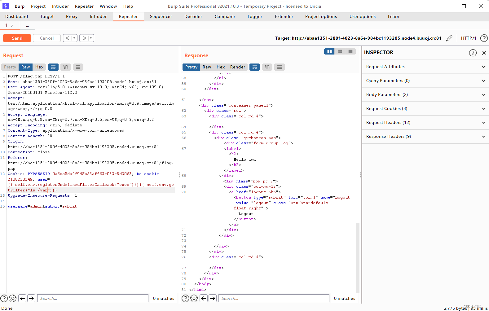Switch response view to Raw
This screenshot has width=489, height=311.
pyautogui.click(x=207, y=67)
